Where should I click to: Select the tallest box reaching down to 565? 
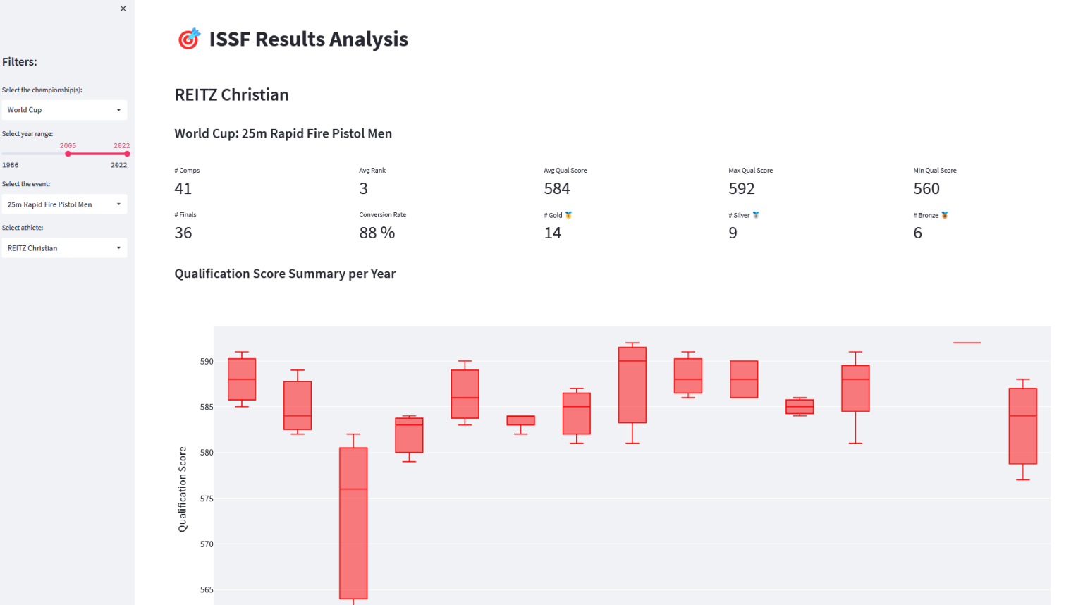pyautogui.click(x=353, y=522)
